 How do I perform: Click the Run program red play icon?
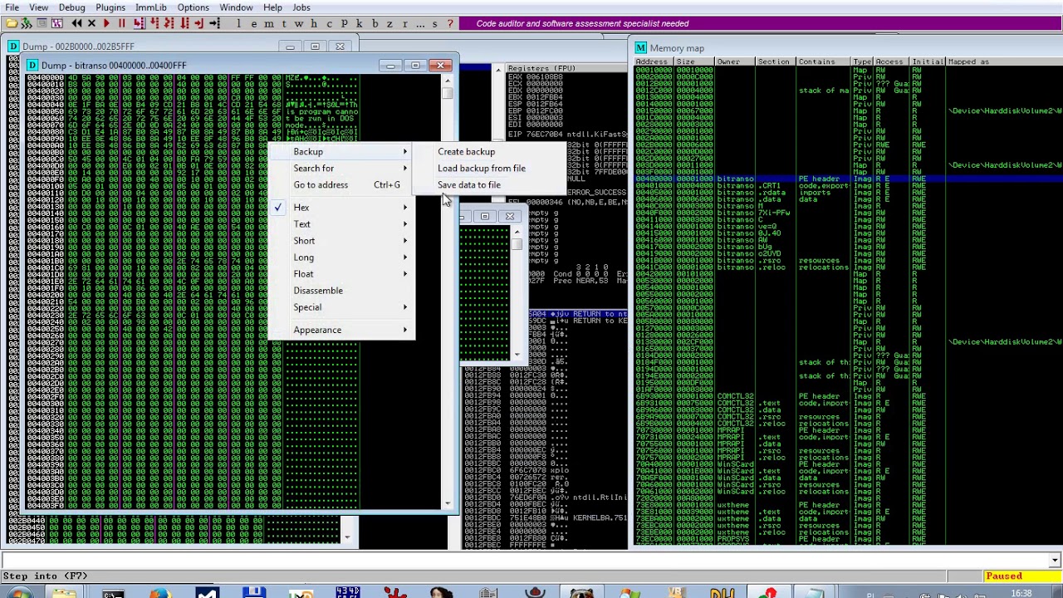[106, 23]
